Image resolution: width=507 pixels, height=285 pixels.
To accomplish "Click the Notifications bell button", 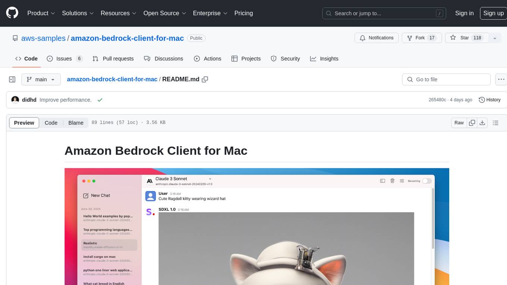I will 377,38.
